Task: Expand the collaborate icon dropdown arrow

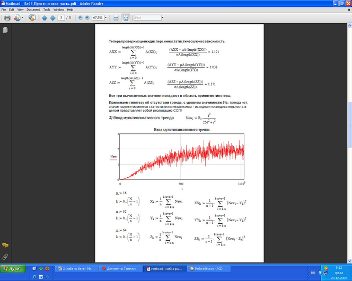Action: point(22,17)
